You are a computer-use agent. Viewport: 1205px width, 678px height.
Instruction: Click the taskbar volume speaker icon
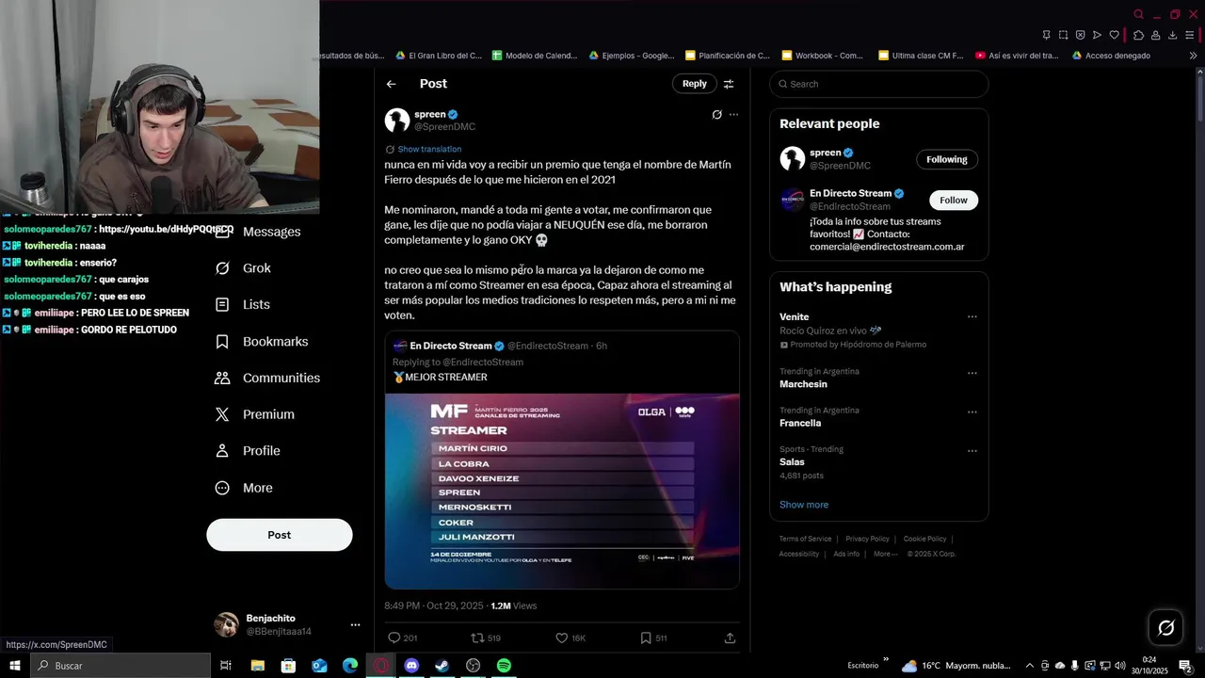[1120, 666]
